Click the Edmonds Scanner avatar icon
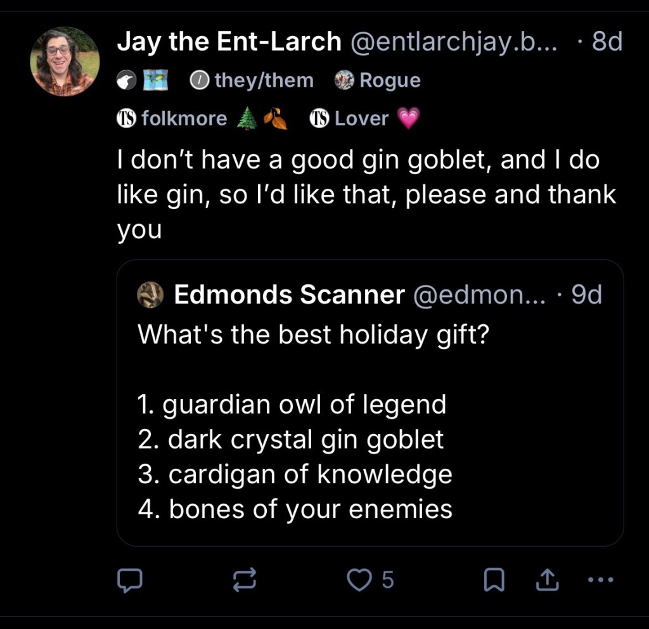The image size is (649, 629). point(151,295)
